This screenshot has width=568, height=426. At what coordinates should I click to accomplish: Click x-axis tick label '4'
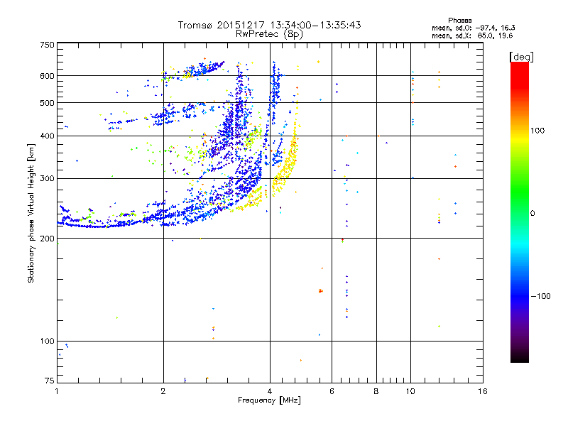click(x=270, y=391)
